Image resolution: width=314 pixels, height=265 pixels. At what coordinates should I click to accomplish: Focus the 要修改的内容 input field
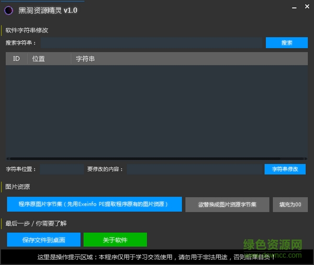(195, 169)
